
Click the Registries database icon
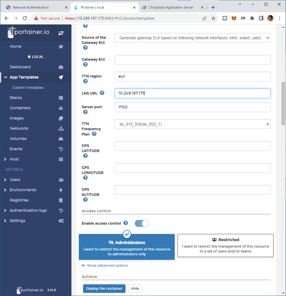(61, 200)
